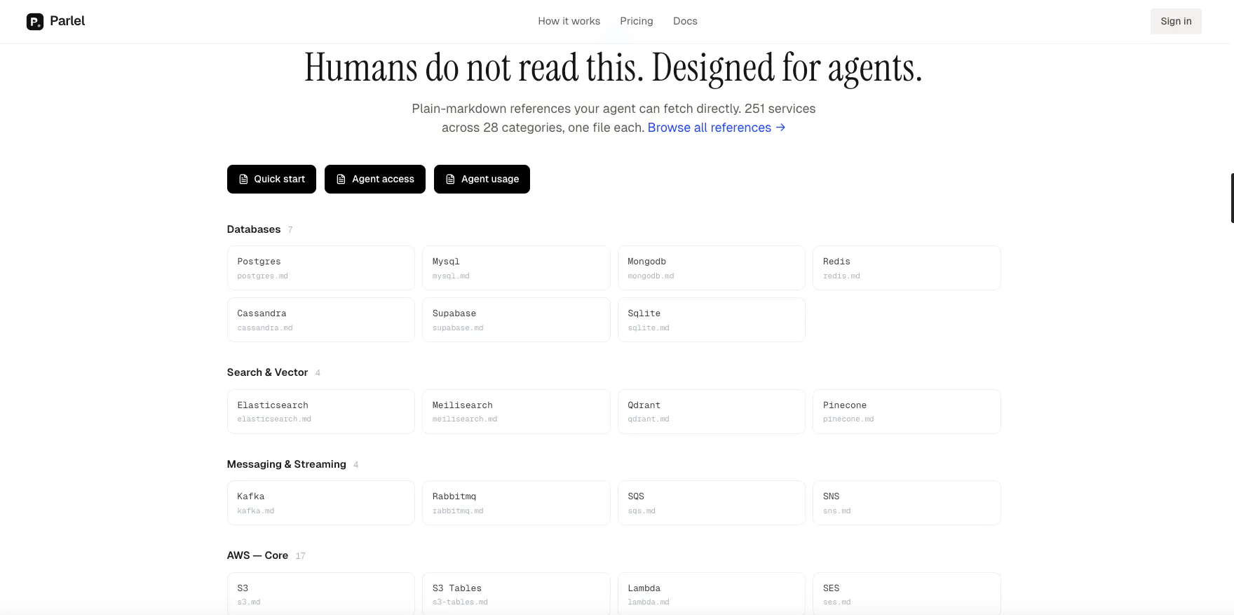Open the Postgres reference card
This screenshot has height=615, width=1234.
pyautogui.click(x=321, y=268)
